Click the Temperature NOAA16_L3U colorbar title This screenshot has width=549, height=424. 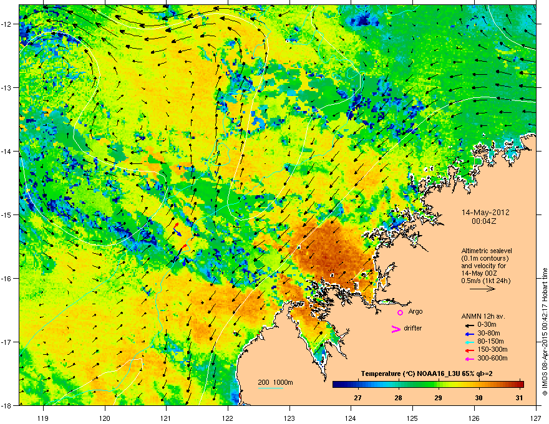427,373
